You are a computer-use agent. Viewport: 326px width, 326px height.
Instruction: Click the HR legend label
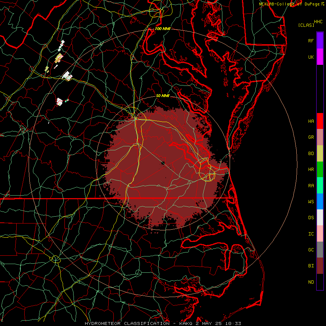click(311, 170)
